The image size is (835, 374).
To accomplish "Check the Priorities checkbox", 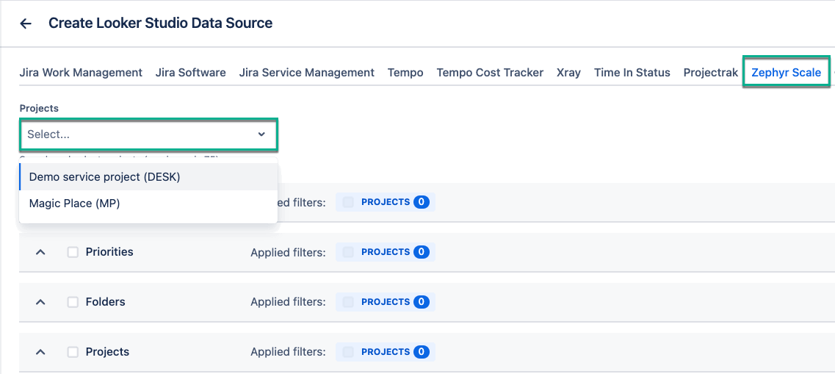I will tap(73, 252).
